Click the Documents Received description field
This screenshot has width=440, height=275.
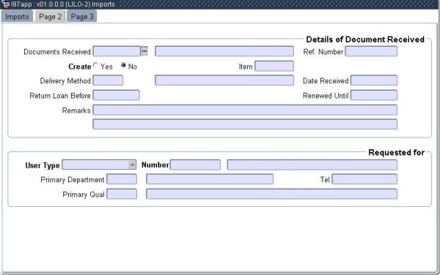[x=224, y=51]
